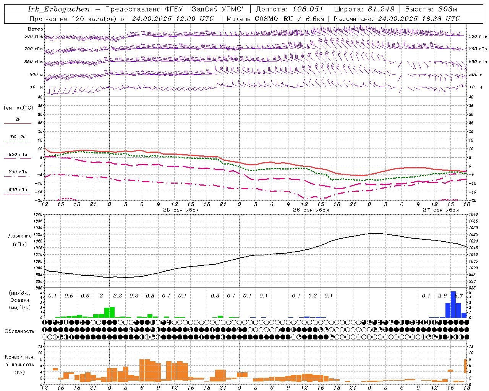Click the 'ФГБУ "ЗапСиб УГМС"' provider text
This screenshot has width=489, height=391.
(205, 9)
